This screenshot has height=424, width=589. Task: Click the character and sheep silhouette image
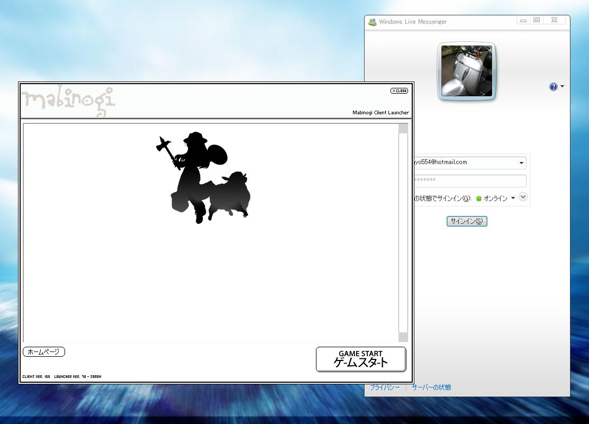click(x=203, y=177)
